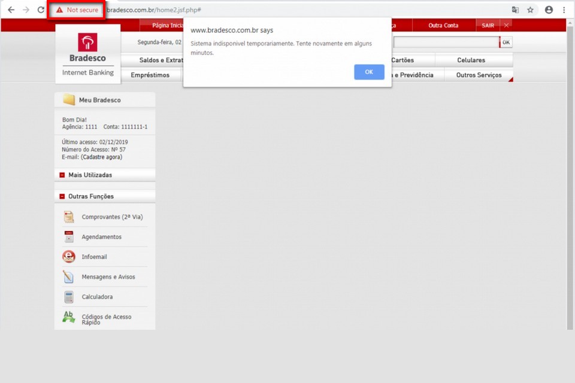The width and height of the screenshot is (575, 383).
Task: Open the Infoemail link
Action: (94, 257)
